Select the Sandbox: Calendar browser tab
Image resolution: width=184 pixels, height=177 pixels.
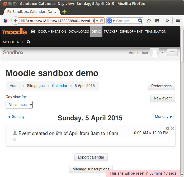click(32, 12)
